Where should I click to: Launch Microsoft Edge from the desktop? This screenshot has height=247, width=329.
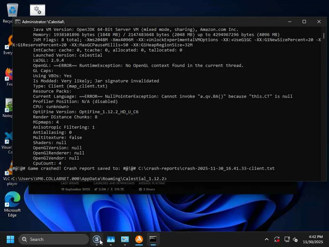click(x=12, y=204)
